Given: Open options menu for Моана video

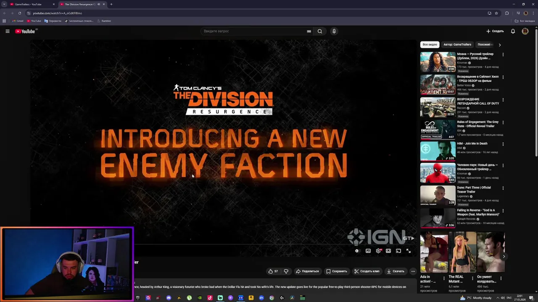Looking at the screenshot, I should [x=503, y=55].
